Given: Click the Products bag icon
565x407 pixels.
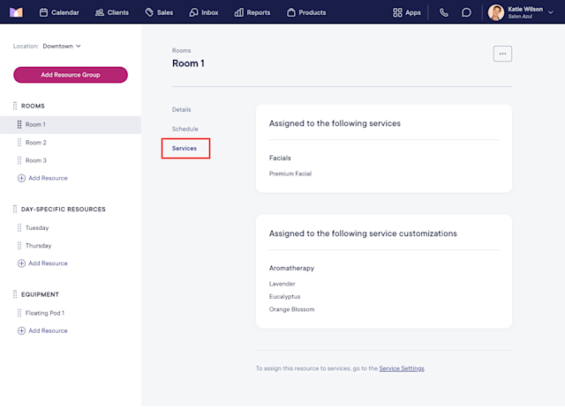Looking at the screenshot, I should [x=291, y=12].
